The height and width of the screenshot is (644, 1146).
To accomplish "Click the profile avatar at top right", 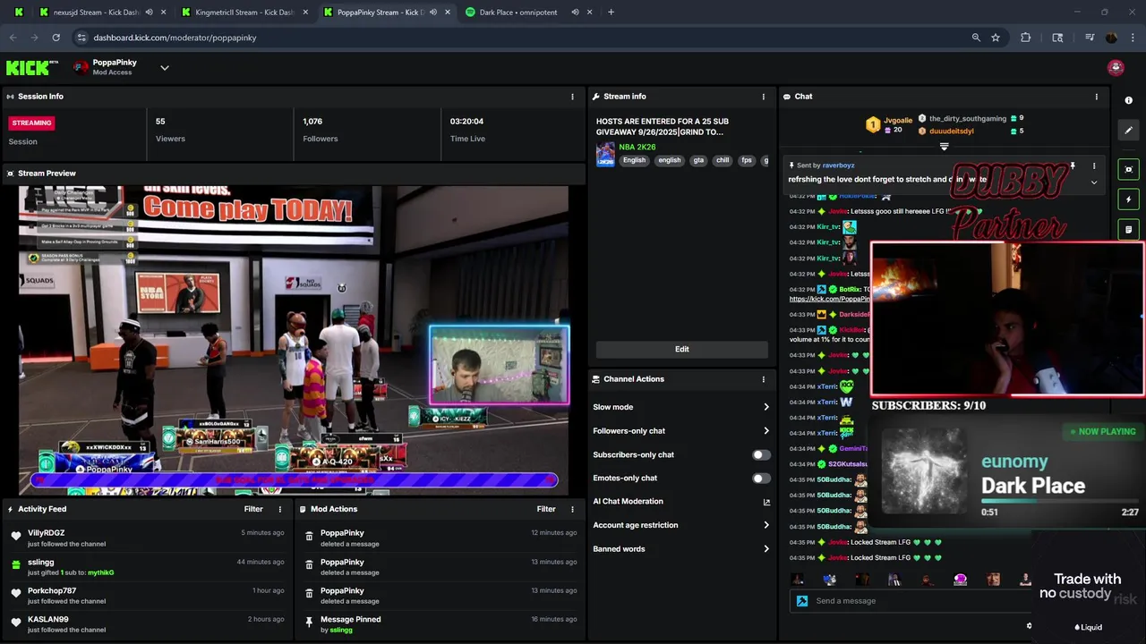I will tap(1116, 68).
